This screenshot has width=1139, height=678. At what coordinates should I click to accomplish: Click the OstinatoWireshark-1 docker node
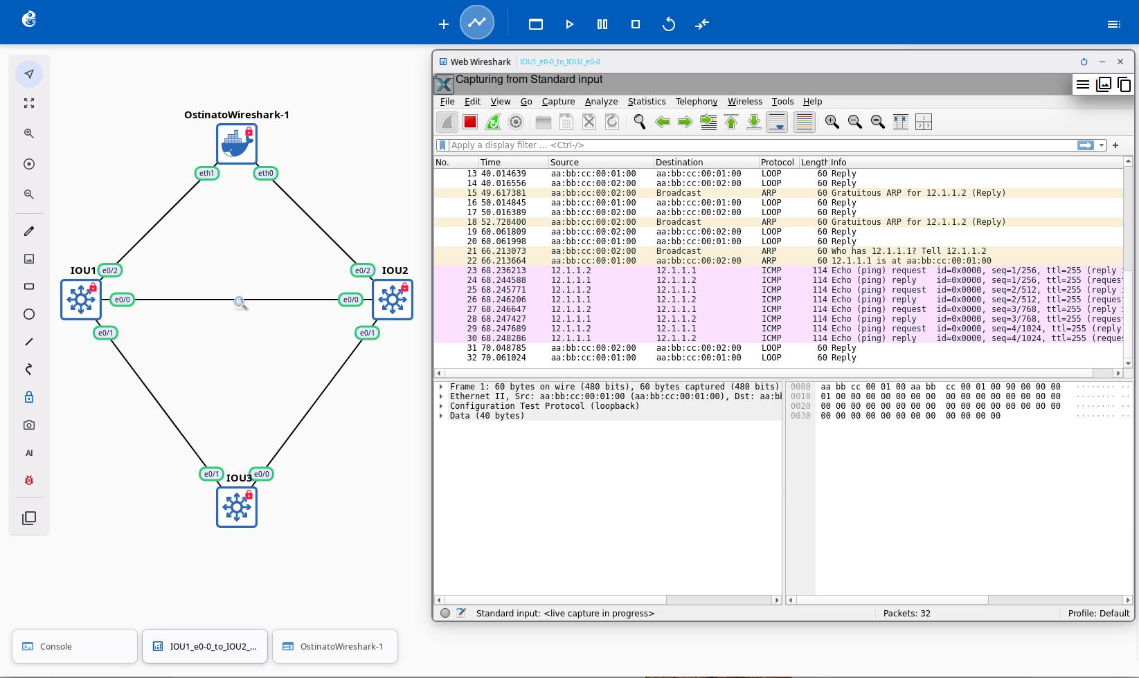click(x=237, y=144)
